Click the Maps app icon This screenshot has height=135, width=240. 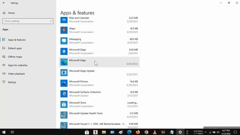coord(64,30)
